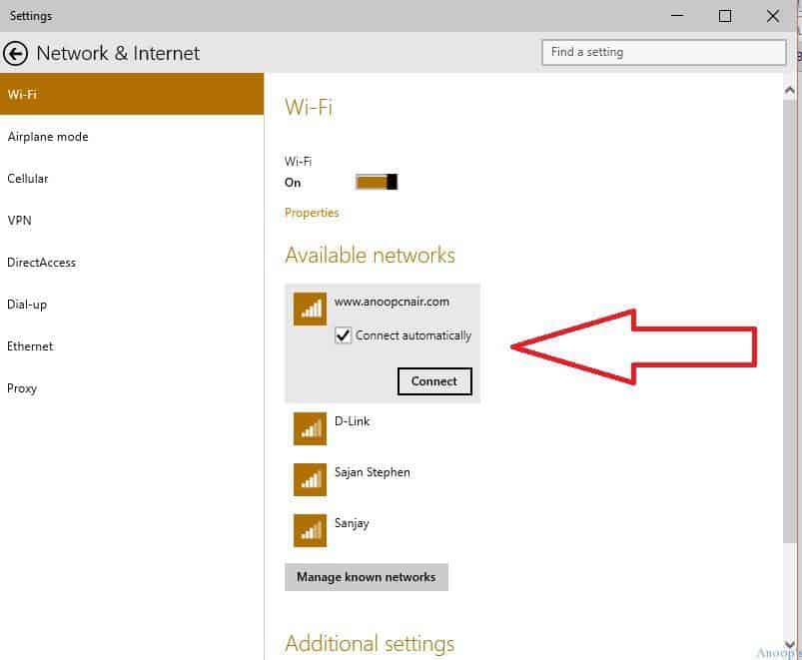Image resolution: width=802 pixels, height=660 pixels.
Task: Click the vertical scrollbar up arrow
Action: point(791,90)
